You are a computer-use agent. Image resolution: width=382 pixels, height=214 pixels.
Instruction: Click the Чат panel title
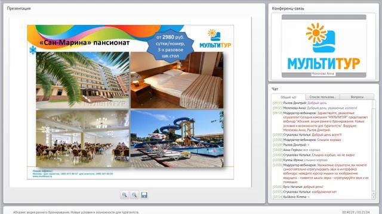click(275, 89)
